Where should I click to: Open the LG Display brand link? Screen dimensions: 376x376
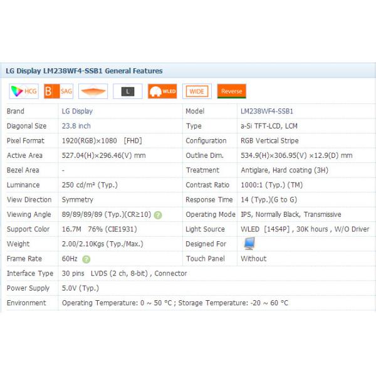point(77,111)
